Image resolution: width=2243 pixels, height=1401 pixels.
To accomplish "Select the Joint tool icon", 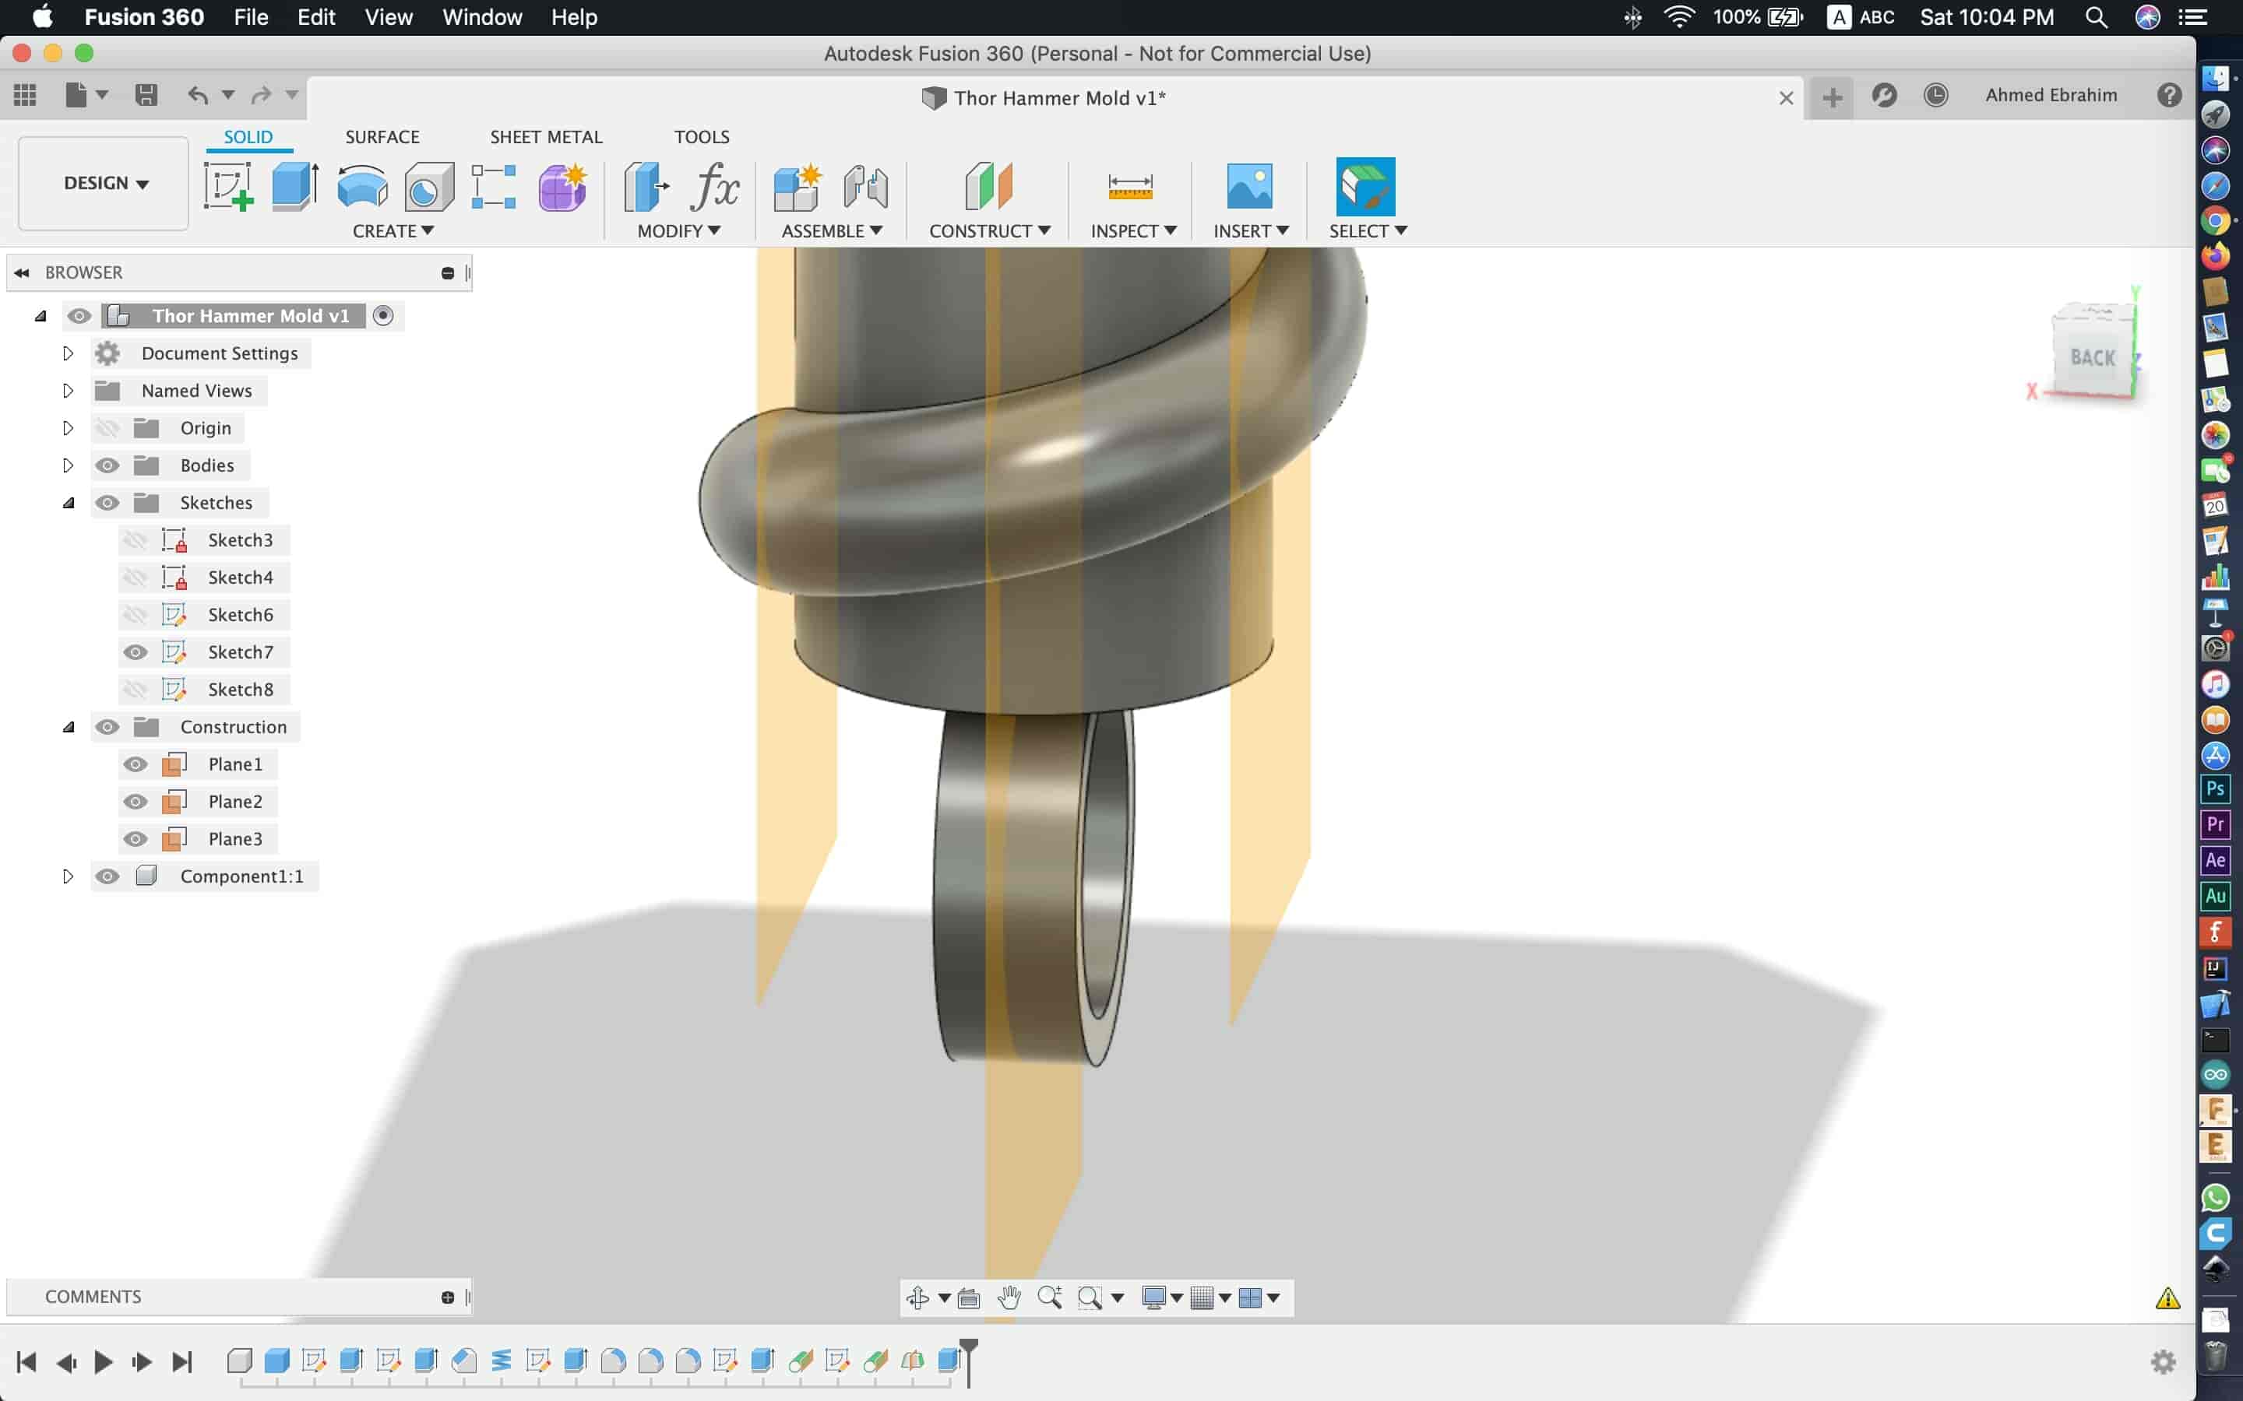I will [x=866, y=186].
